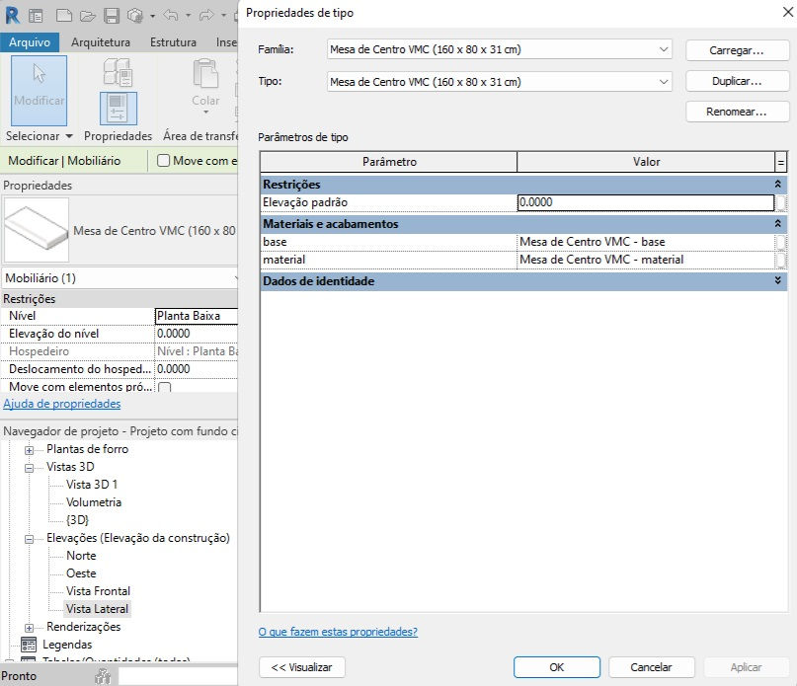
Task: Select Vista 3D 1 in project browser
Action: pos(92,485)
